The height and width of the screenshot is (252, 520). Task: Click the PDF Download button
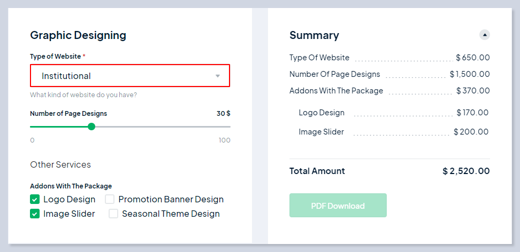[x=338, y=206]
